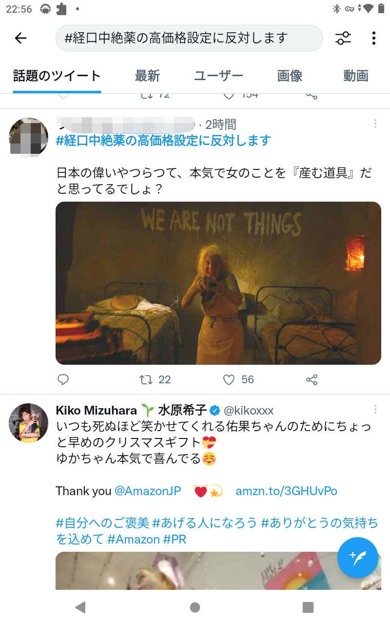Switch to the ユーザー tab
The width and height of the screenshot is (390, 625).
point(218,76)
